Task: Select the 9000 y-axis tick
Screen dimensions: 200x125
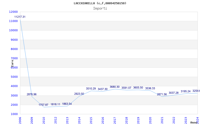Action: coord(14,40)
